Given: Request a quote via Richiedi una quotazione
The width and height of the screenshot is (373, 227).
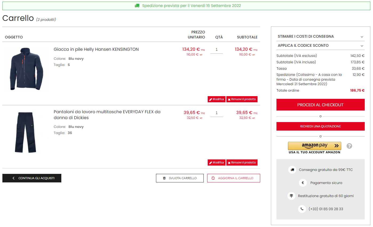Looking at the screenshot, I should (320, 126).
